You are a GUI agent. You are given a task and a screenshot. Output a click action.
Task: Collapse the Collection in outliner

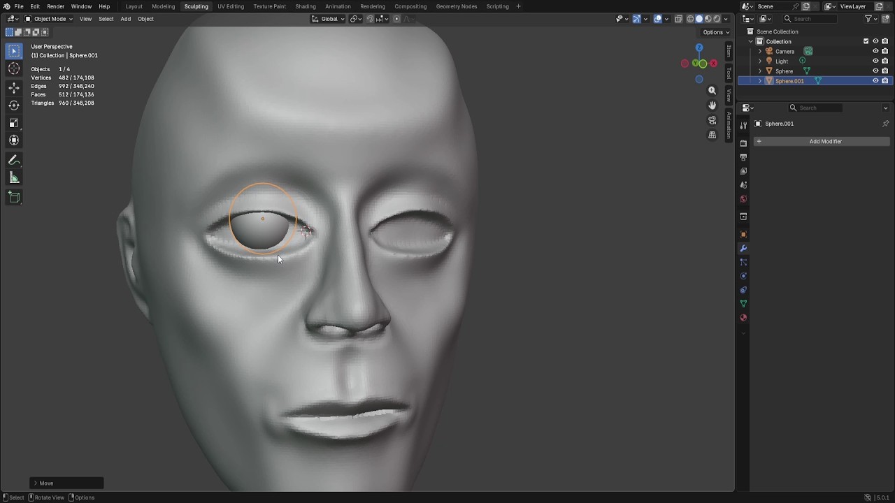(x=751, y=41)
